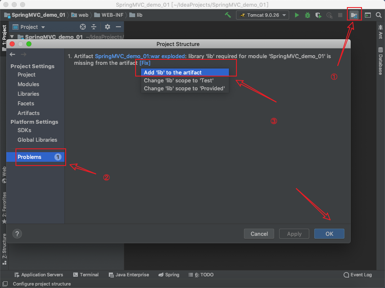Click the profiler run icon in toolbar
The height and width of the screenshot is (288, 385).
click(329, 15)
